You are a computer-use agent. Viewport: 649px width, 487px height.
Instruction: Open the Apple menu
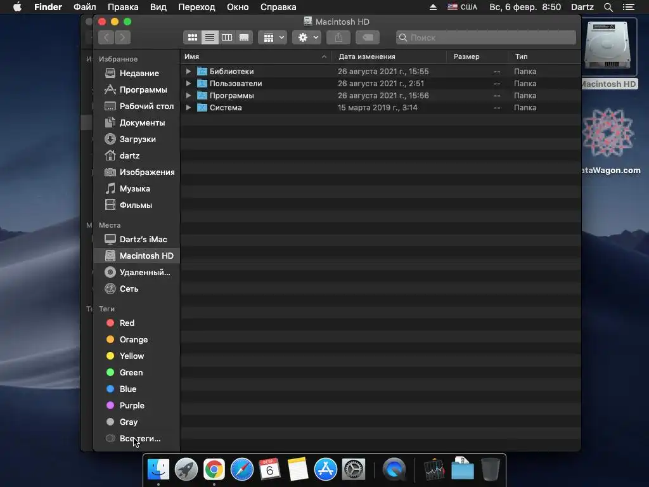(x=17, y=7)
